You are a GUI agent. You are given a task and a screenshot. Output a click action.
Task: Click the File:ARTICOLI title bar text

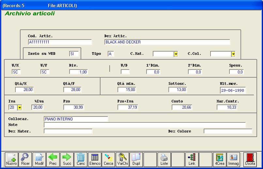62,6
